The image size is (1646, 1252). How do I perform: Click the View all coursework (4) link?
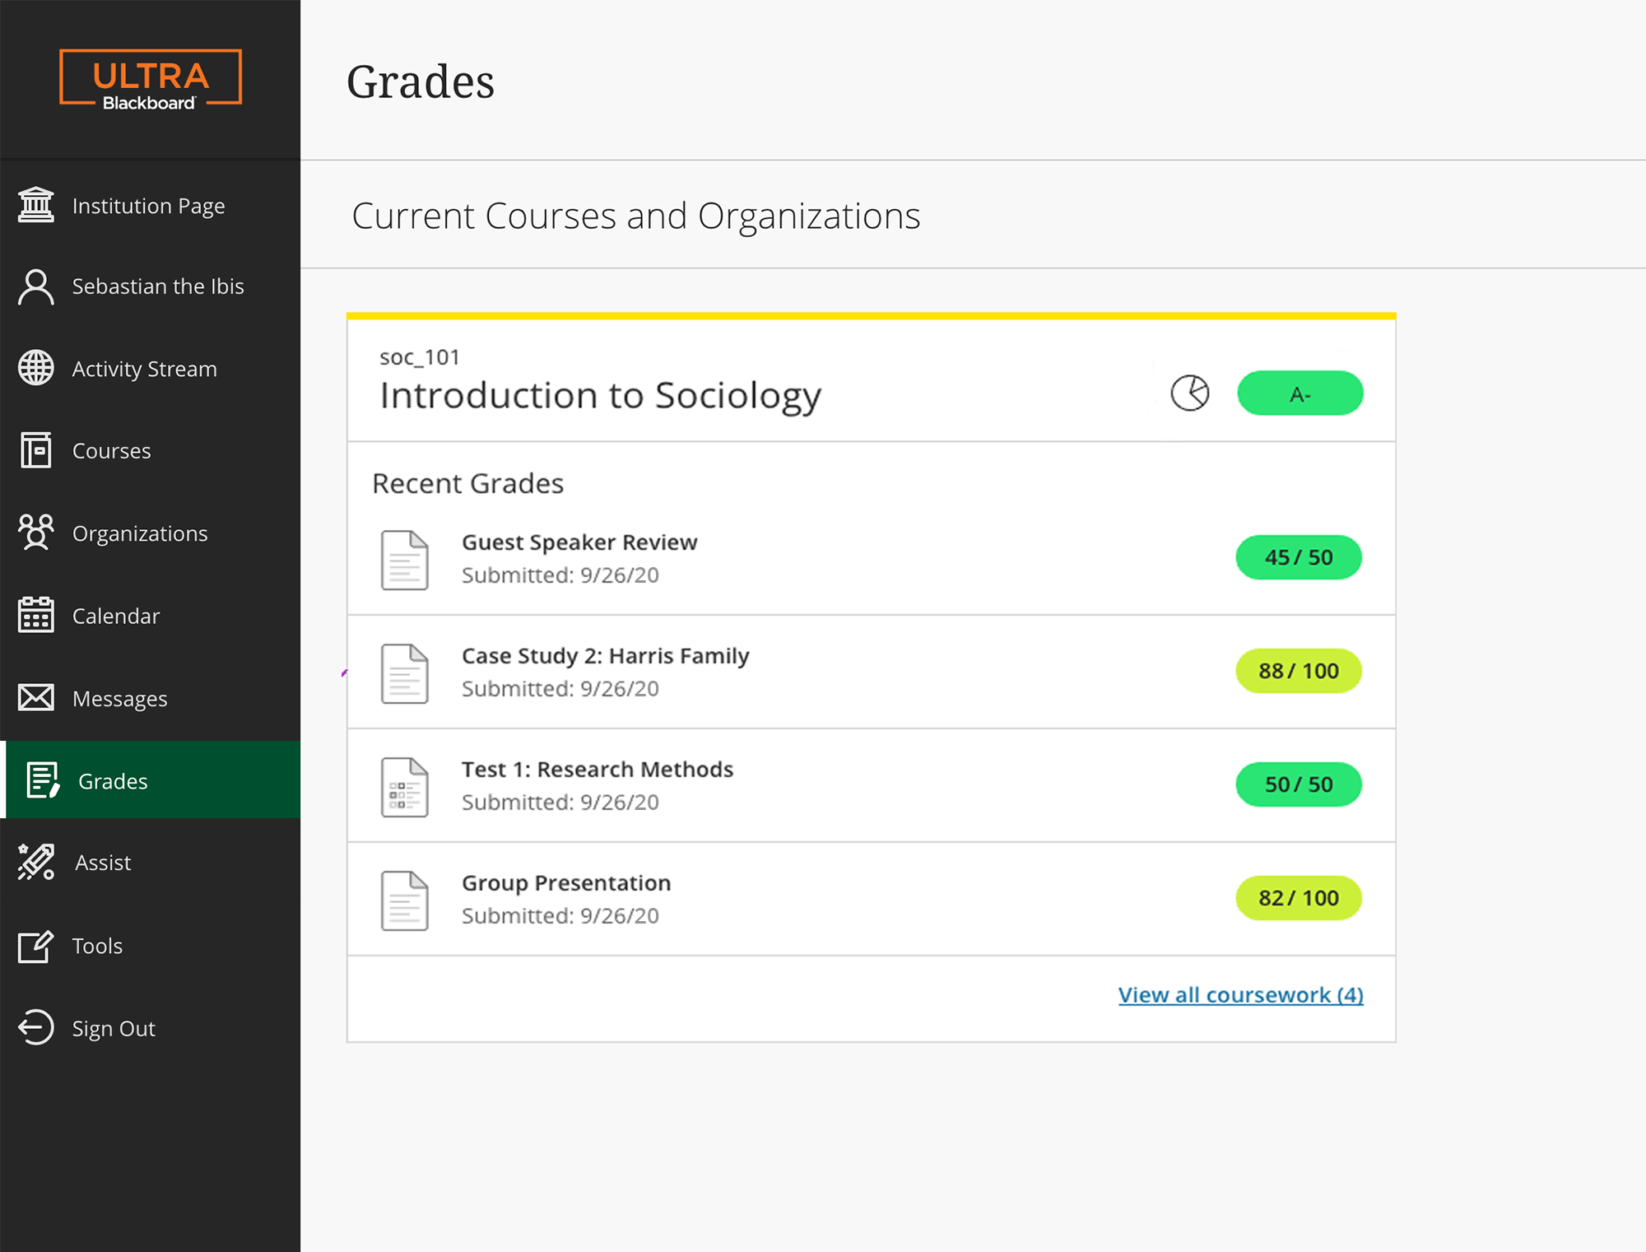(1241, 995)
